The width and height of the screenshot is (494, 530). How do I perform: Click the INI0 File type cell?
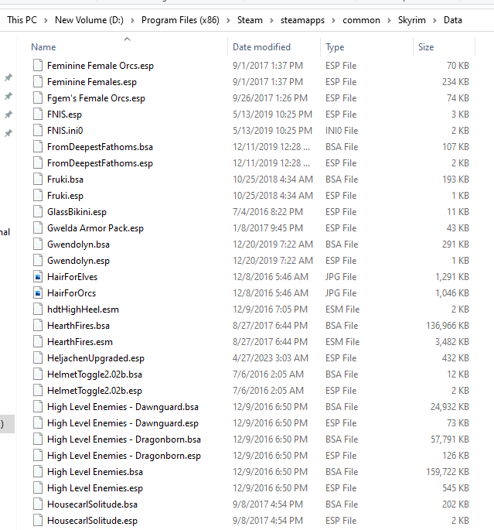click(342, 131)
